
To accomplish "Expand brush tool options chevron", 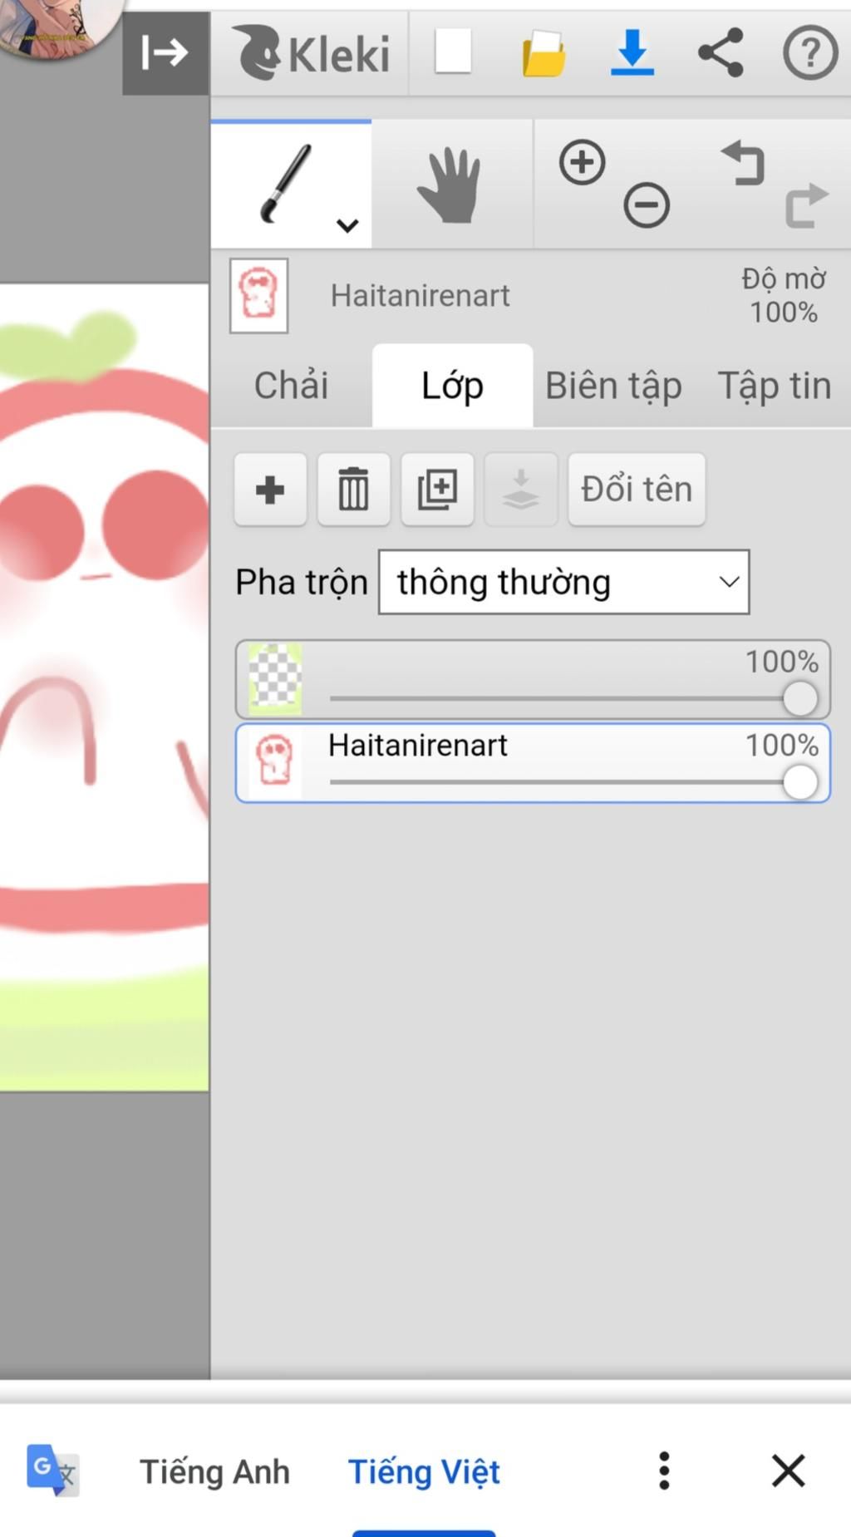I will point(347,225).
